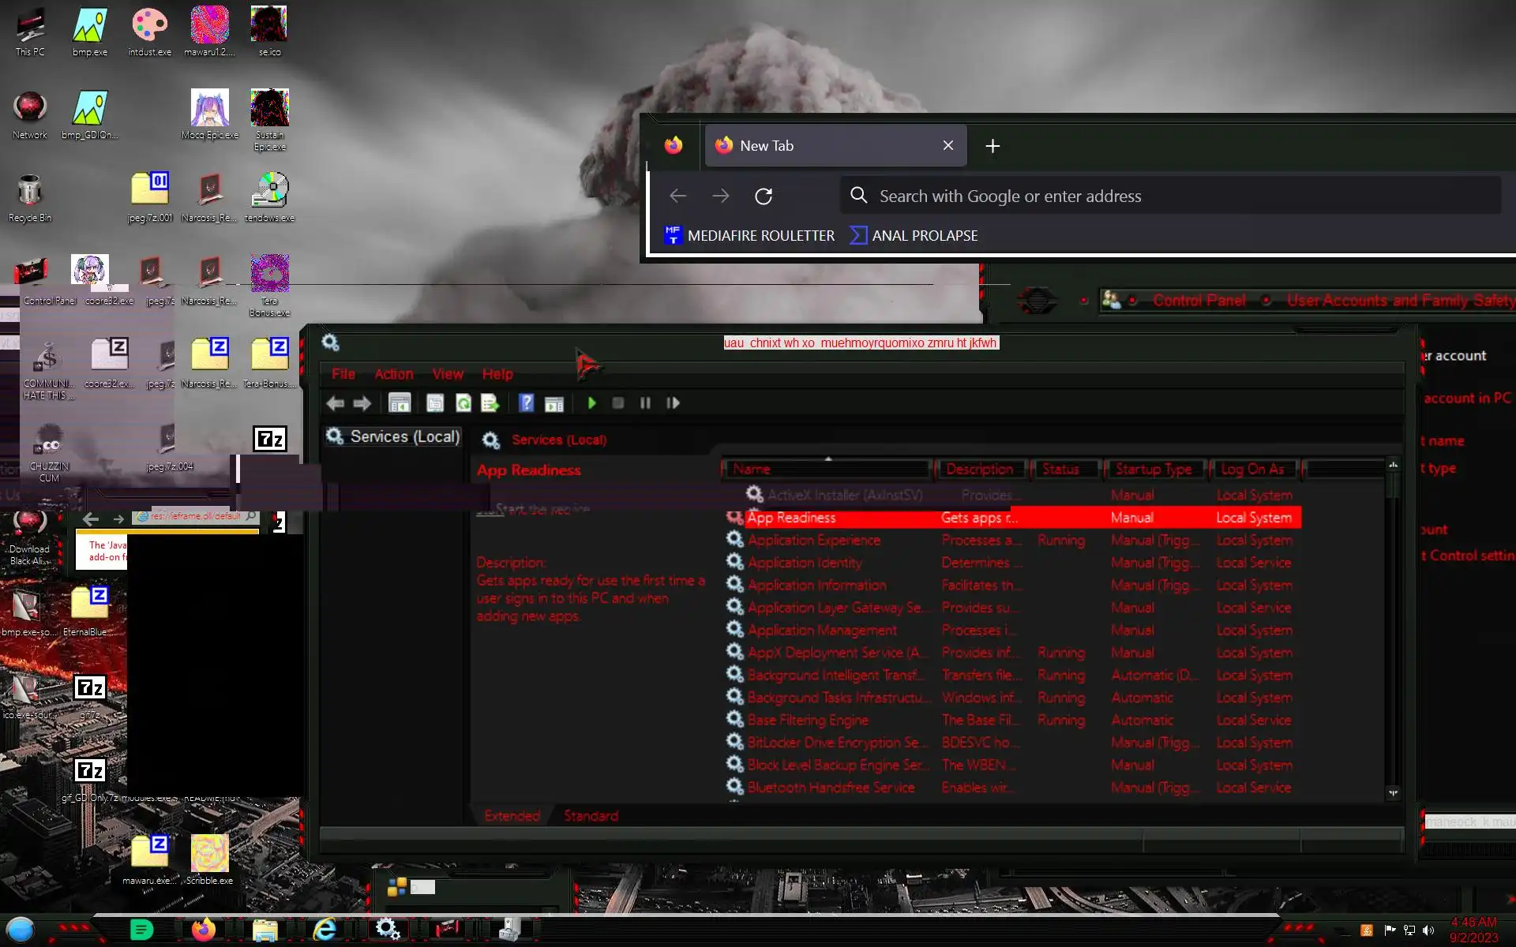Open Properties from the Services toolbar
Image resolution: width=1516 pixels, height=947 pixels.
pyautogui.click(x=435, y=403)
